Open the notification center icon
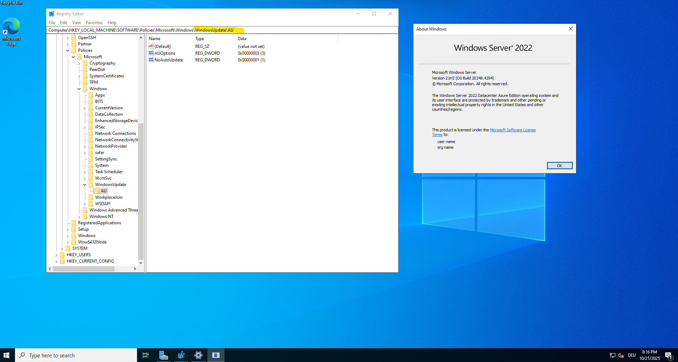This screenshot has height=362, width=678. (668, 355)
